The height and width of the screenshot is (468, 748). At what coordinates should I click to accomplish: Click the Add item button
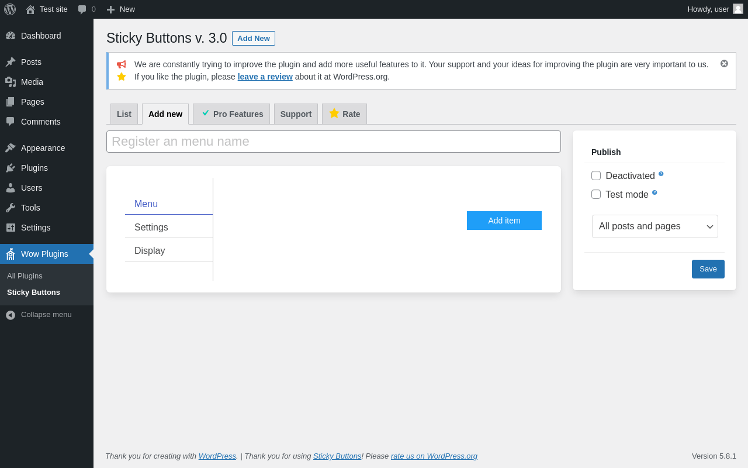[x=504, y=221]
